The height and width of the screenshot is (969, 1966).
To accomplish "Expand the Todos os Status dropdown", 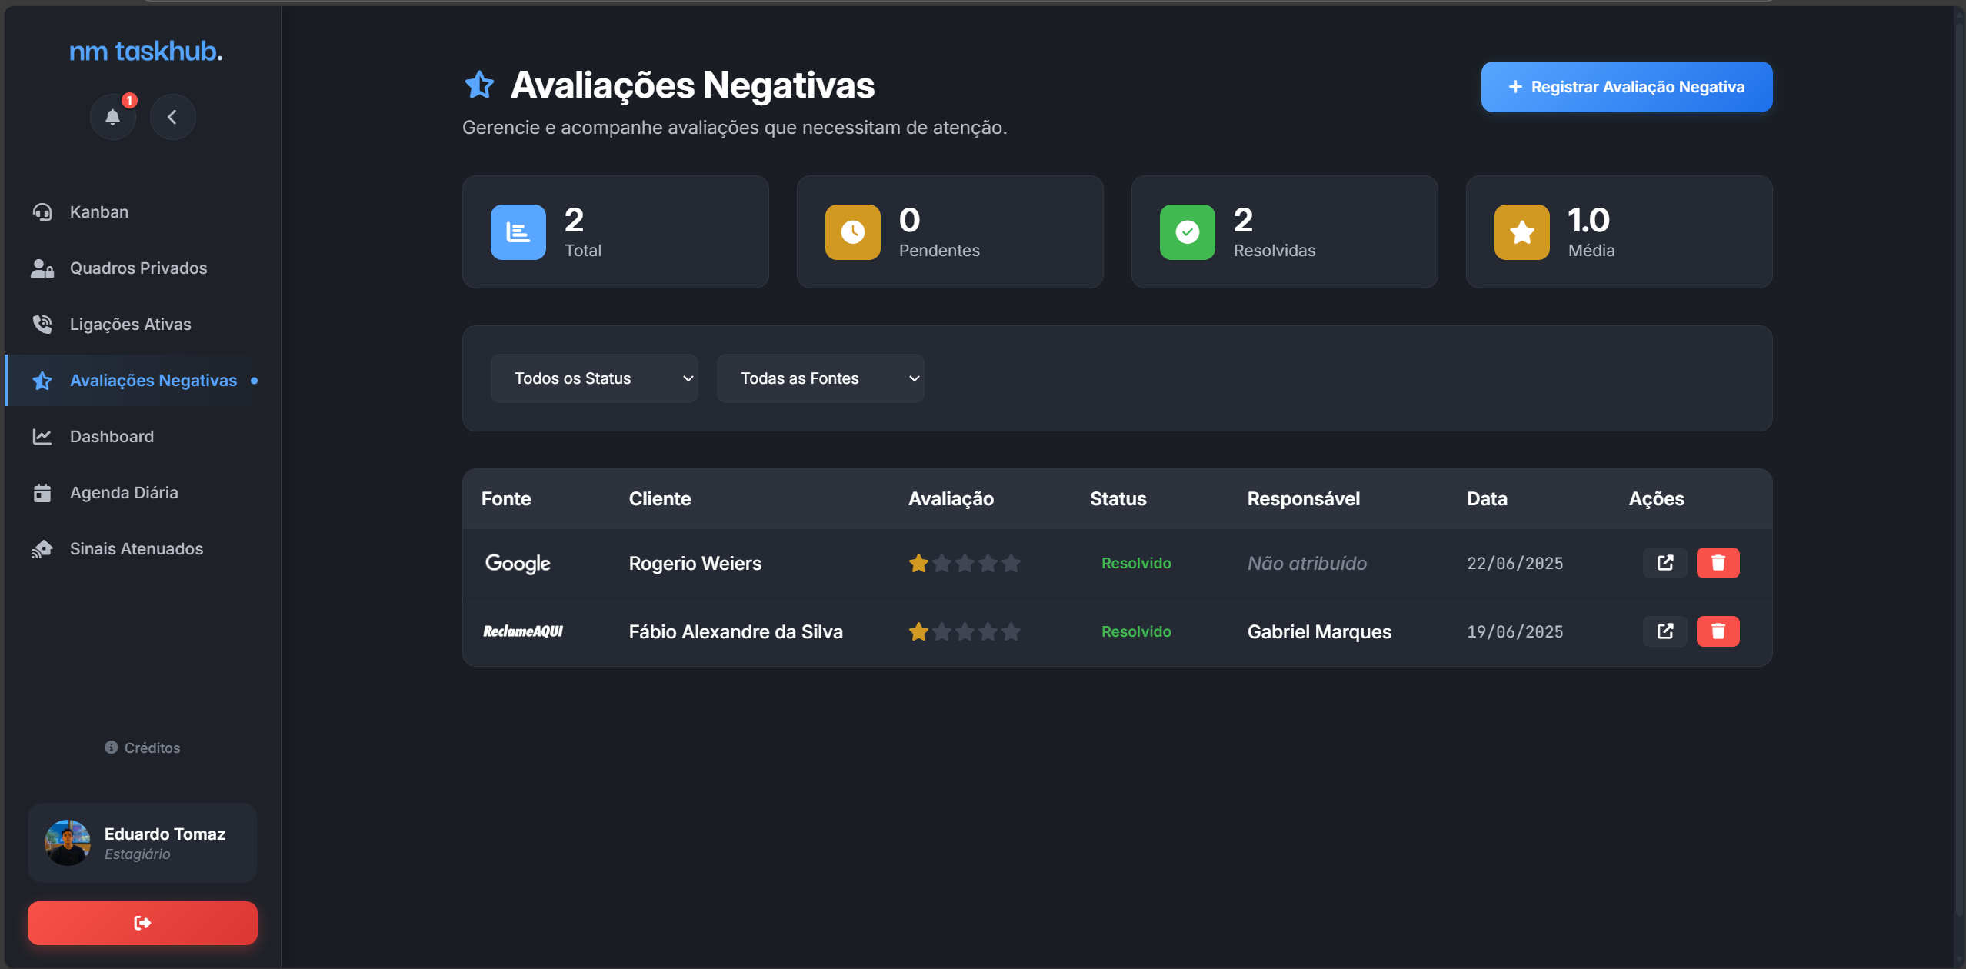I will coord(594,378).
